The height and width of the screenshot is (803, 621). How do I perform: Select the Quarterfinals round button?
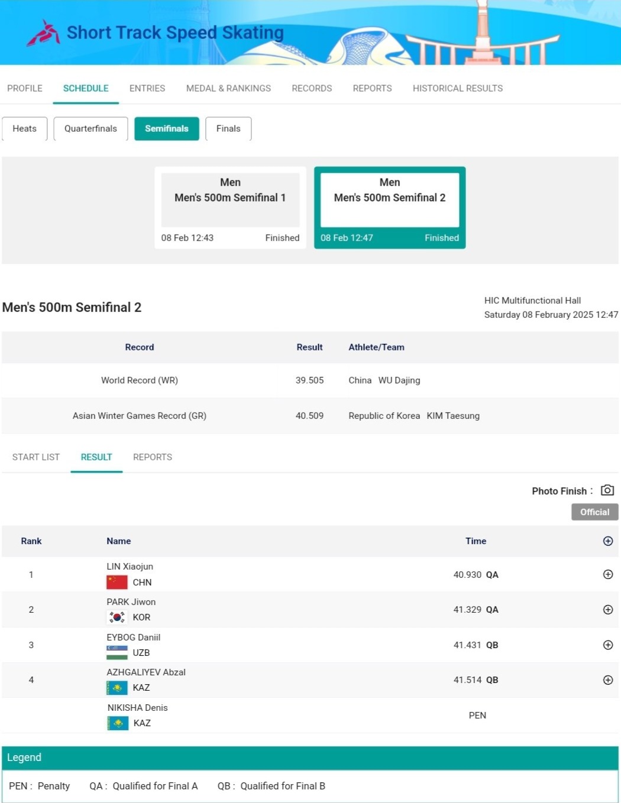click(90, 129)
